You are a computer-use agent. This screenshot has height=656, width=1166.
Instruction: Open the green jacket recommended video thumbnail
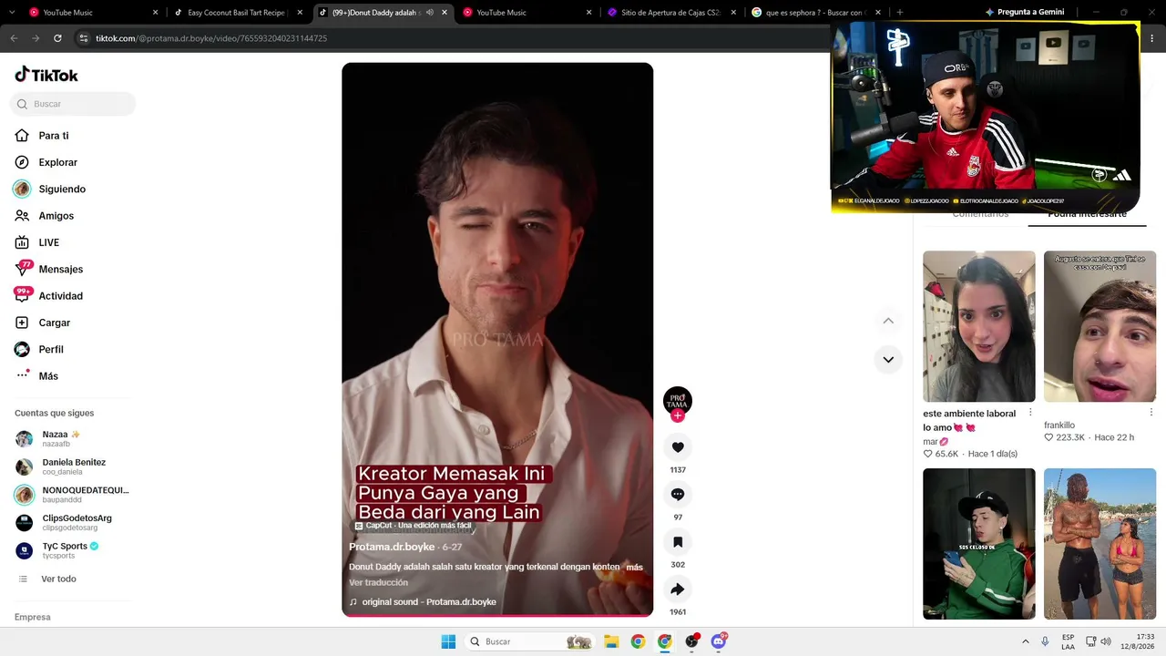[x=979, y=544]
